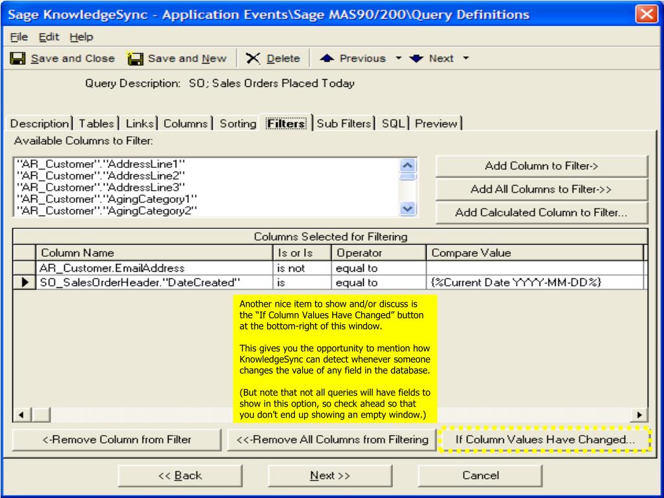Viewport: 664px width, 498px height.
Task: Click the Operator column header
Action: pyautogui.click(x=379, y=253)
